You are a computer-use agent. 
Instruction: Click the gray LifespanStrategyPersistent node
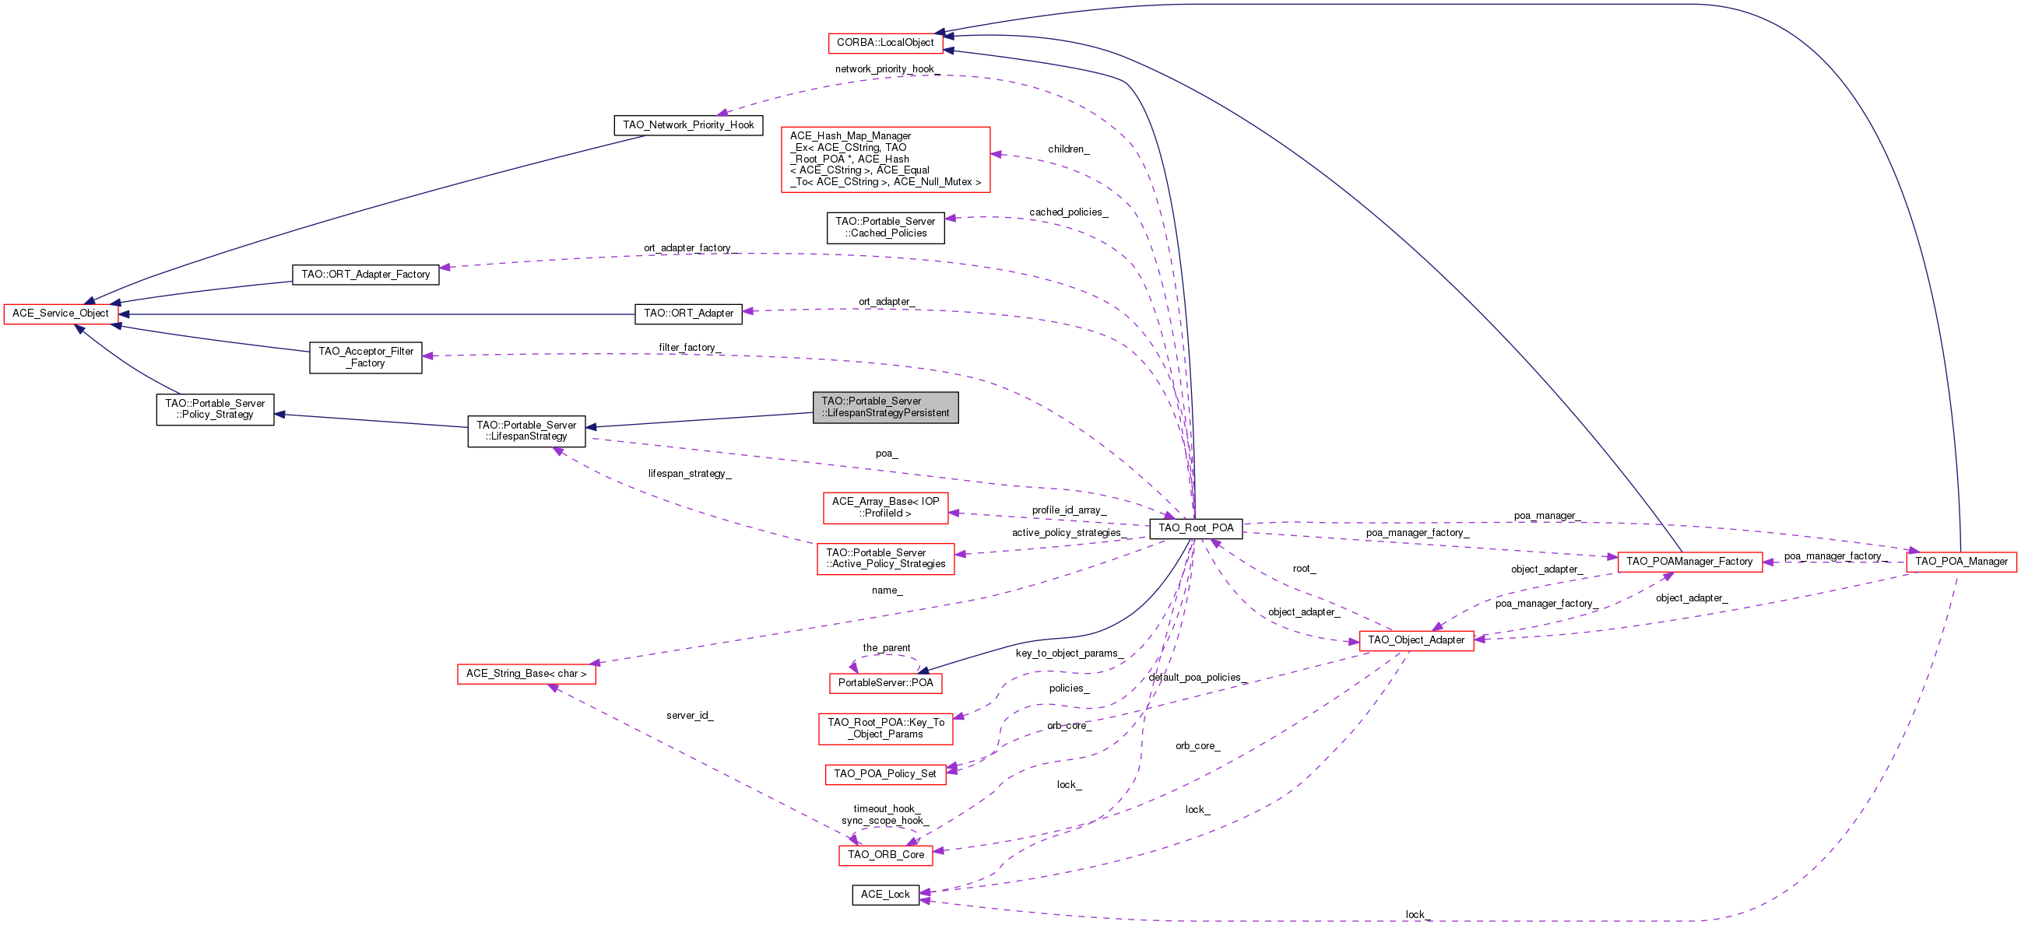pos(885,408)
